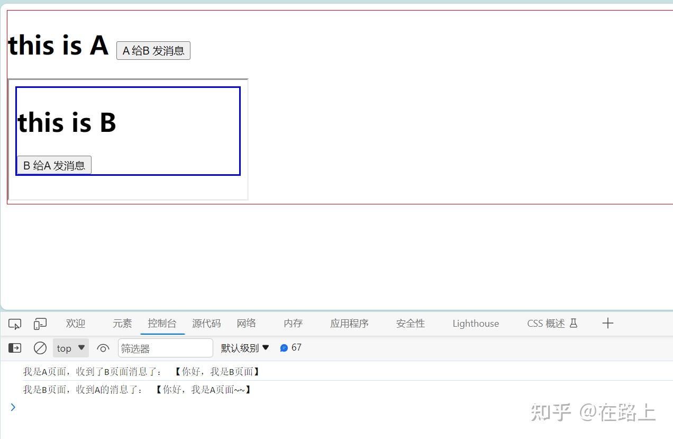Viewport: 673px width, 439px height.
Task: Click the console prompt chevron
Action: (x=13, y=407)
